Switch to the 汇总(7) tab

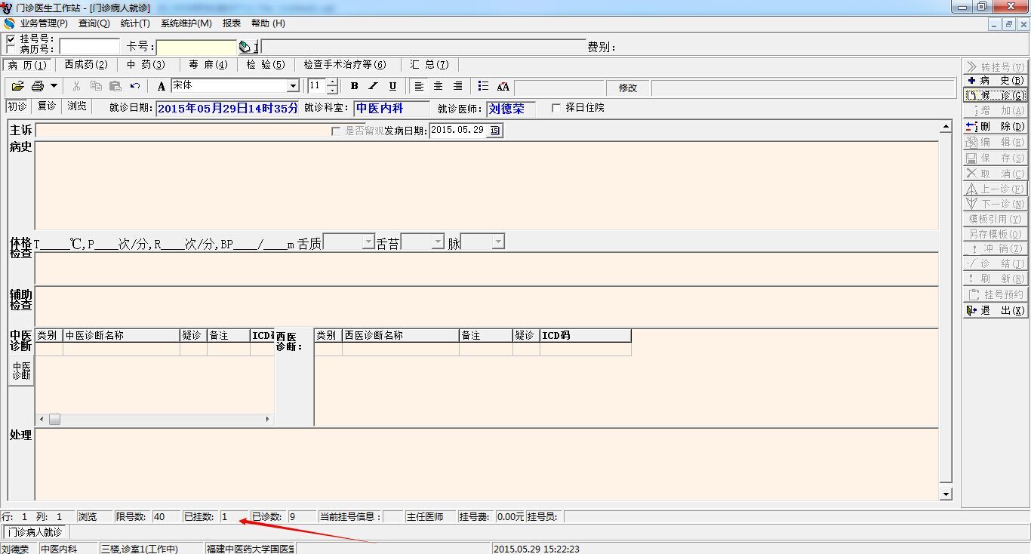click(429, 65)
